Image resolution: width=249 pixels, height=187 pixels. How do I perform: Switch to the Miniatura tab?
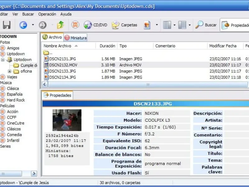coord(76,38)
